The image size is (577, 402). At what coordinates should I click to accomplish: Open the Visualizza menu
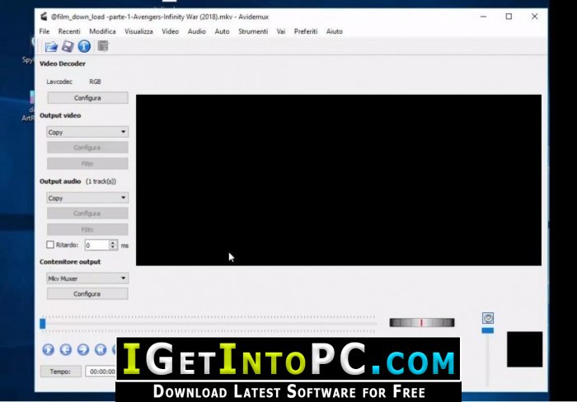tap(138, 31)
